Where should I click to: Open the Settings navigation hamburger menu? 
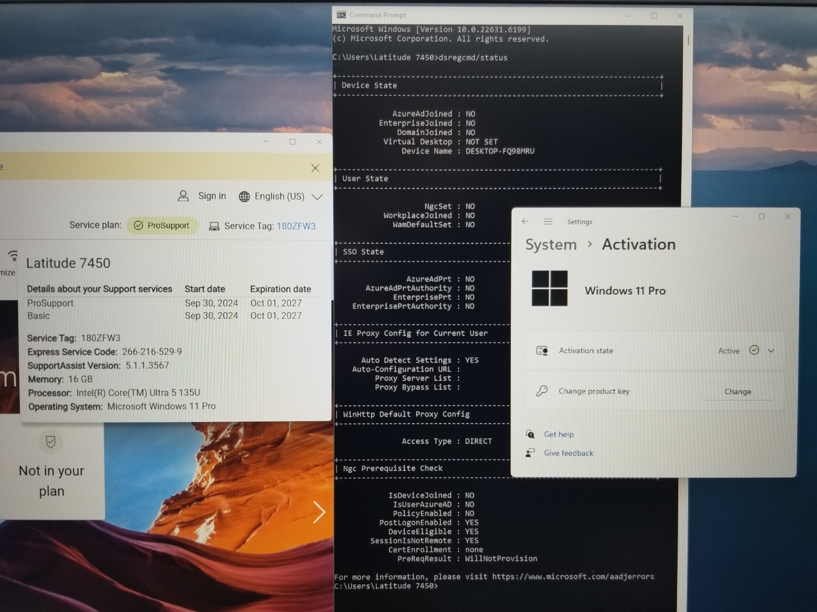(548, 221)
